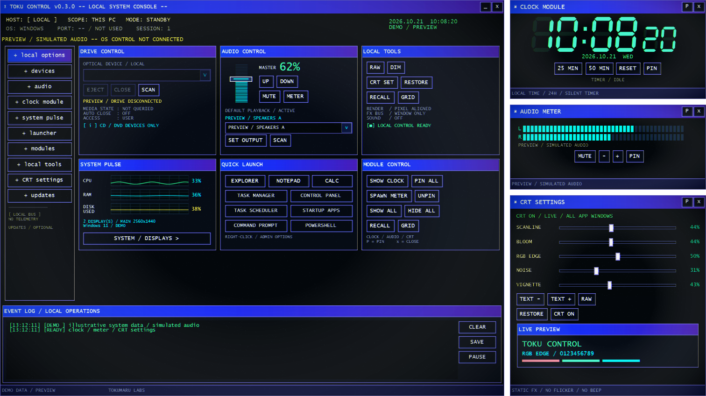This screenshot has width=706, height=396.
Task: Expand the clock module sidebar section
Action: [40, 102]
